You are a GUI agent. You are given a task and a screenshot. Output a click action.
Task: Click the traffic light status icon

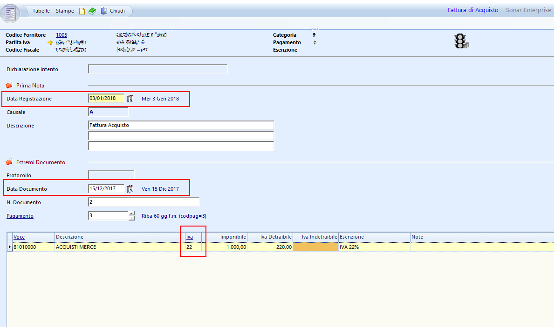pyautogui.click(x=461, y=42)
